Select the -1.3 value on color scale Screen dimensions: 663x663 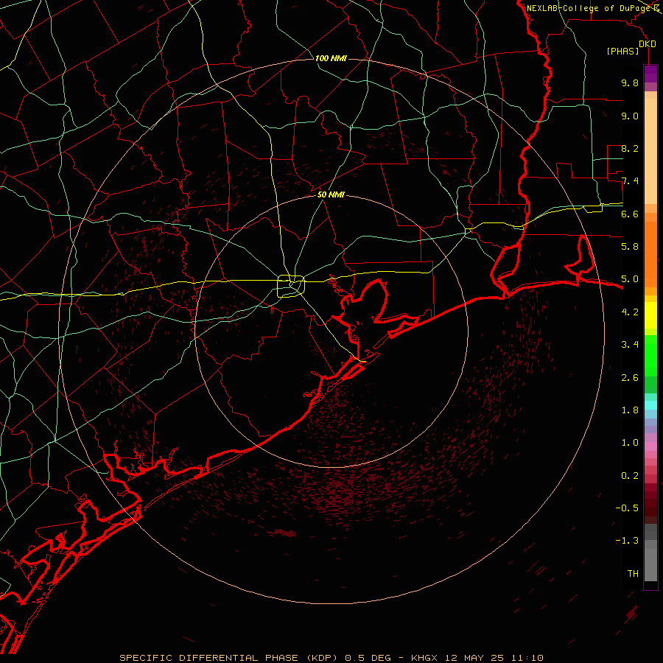click(627, 541)
